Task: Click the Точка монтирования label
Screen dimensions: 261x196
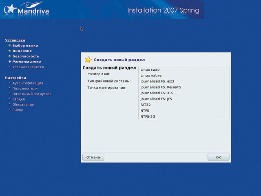Action: [x=107, y=88]
